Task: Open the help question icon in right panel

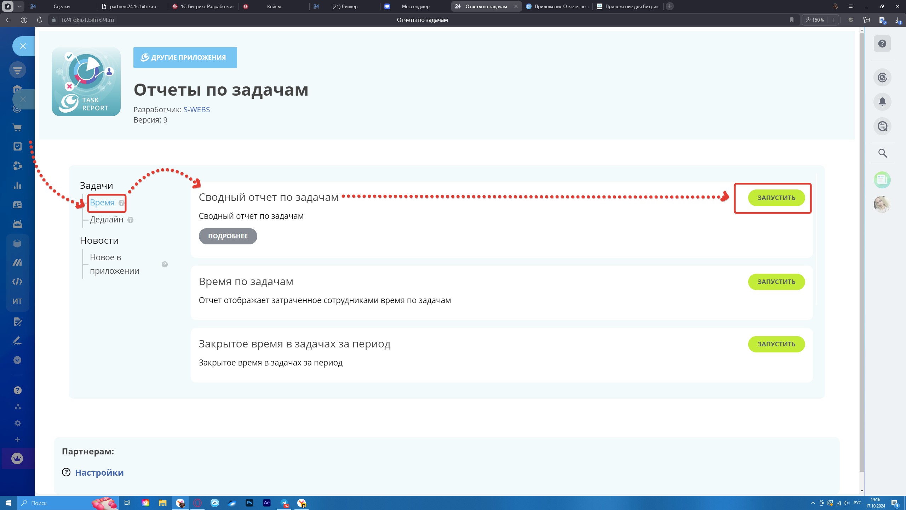Action: pyautogui.click(x=882, y=44)
